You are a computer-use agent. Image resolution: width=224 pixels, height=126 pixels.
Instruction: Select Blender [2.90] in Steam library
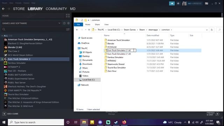tap(15, 47)
